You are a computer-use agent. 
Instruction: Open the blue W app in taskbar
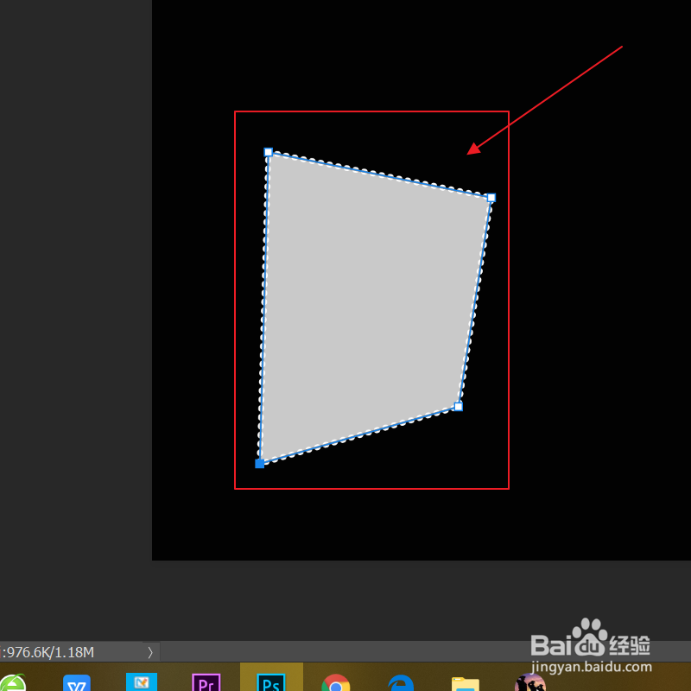coord(77,682)
